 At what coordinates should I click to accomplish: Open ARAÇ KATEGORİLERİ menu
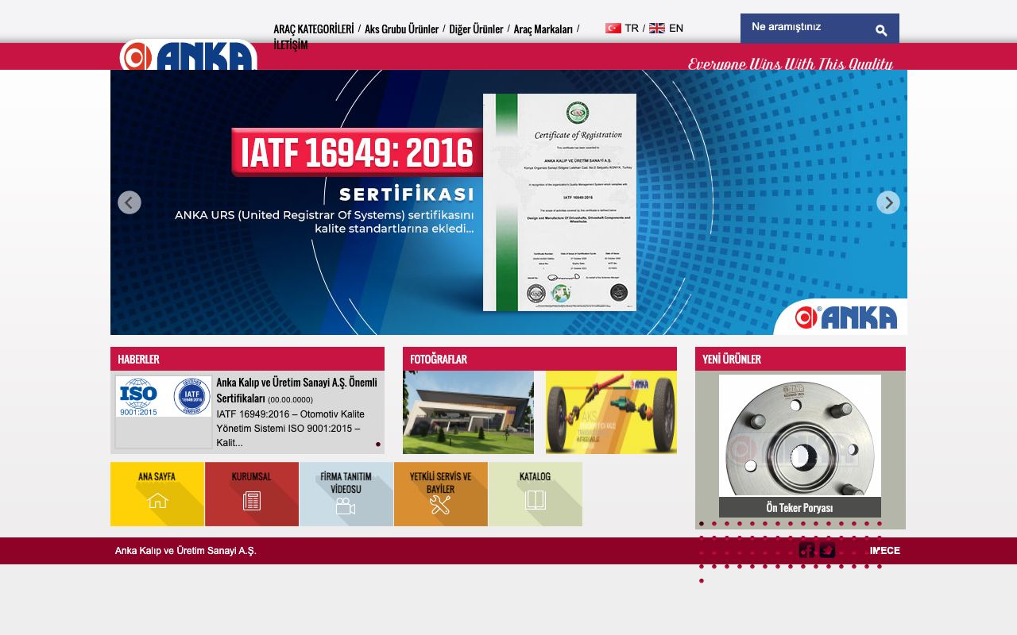314,29
